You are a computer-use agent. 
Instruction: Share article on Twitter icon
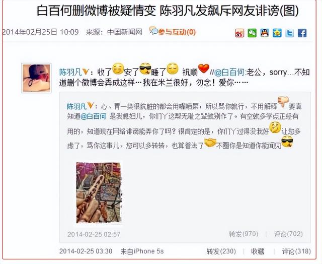[x=290, y=33]
